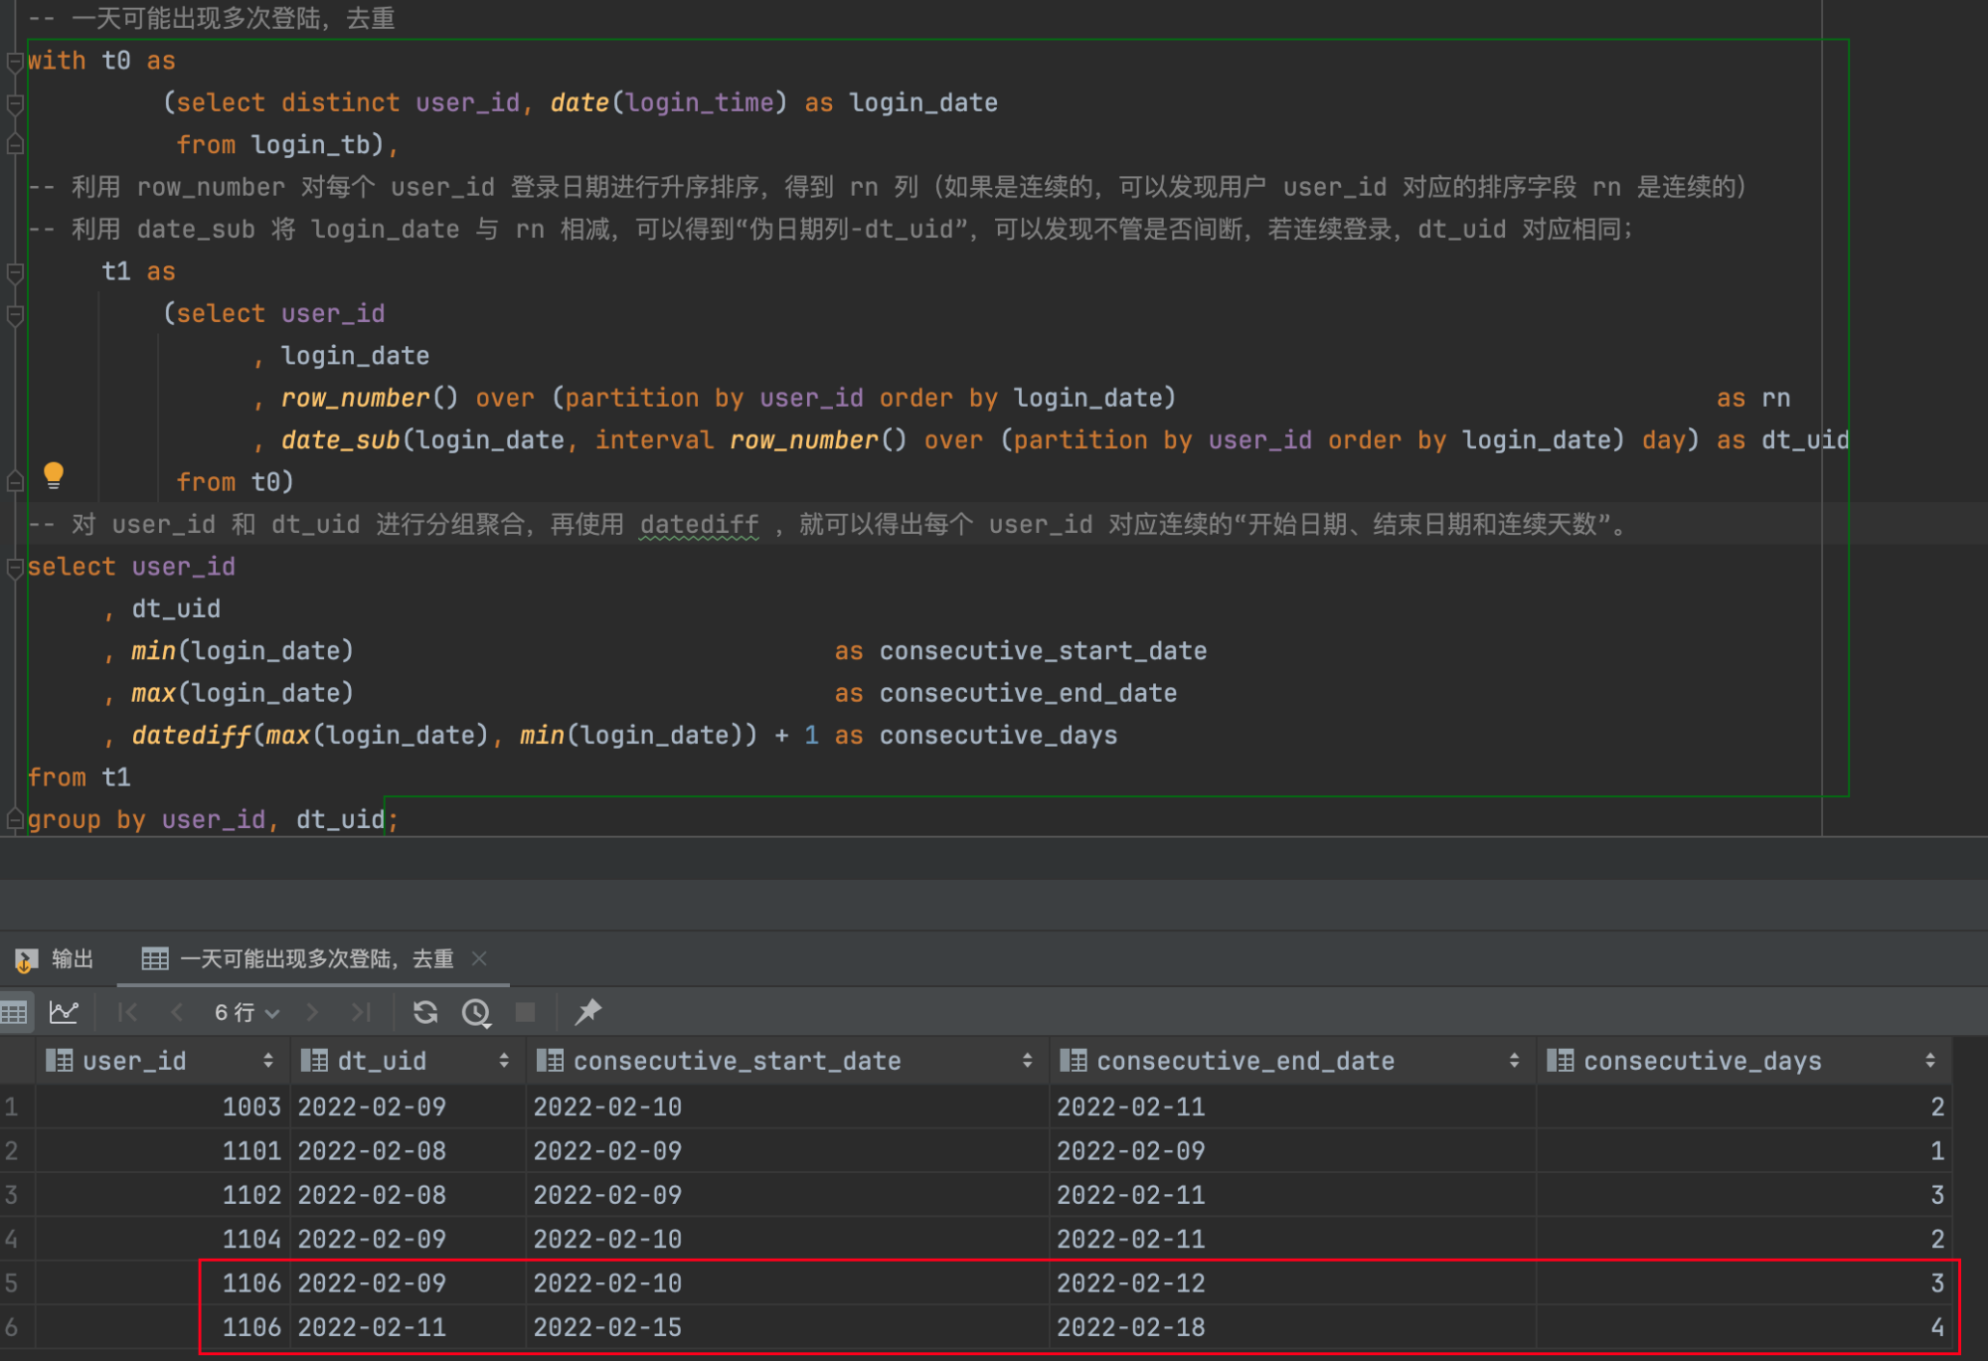Pin the current results tab
Image resolution: width=1988 pixels, height=1361 pixels.
(x=588, y=1012)
